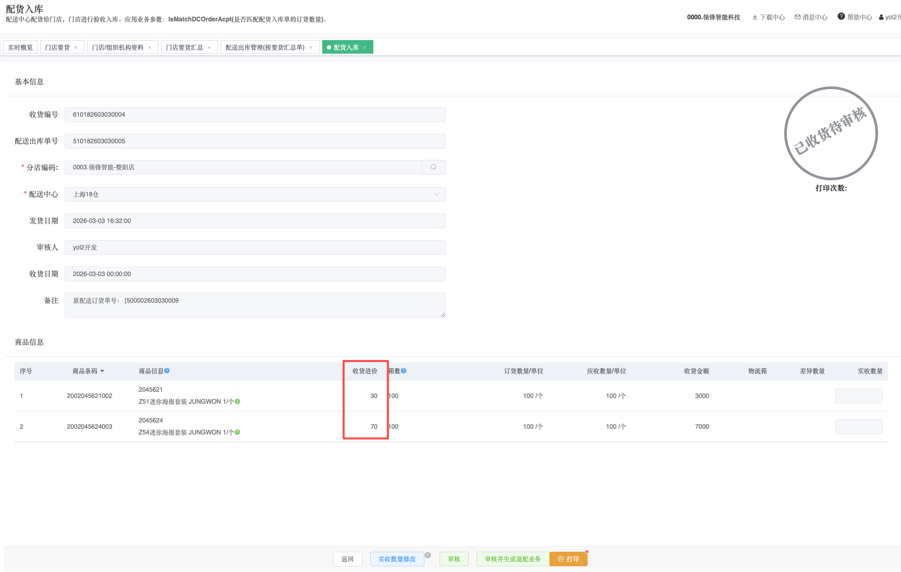Click the 0000.领锋智能科技 organization name
Screen dimensions: 901x572
click(713, 17)
